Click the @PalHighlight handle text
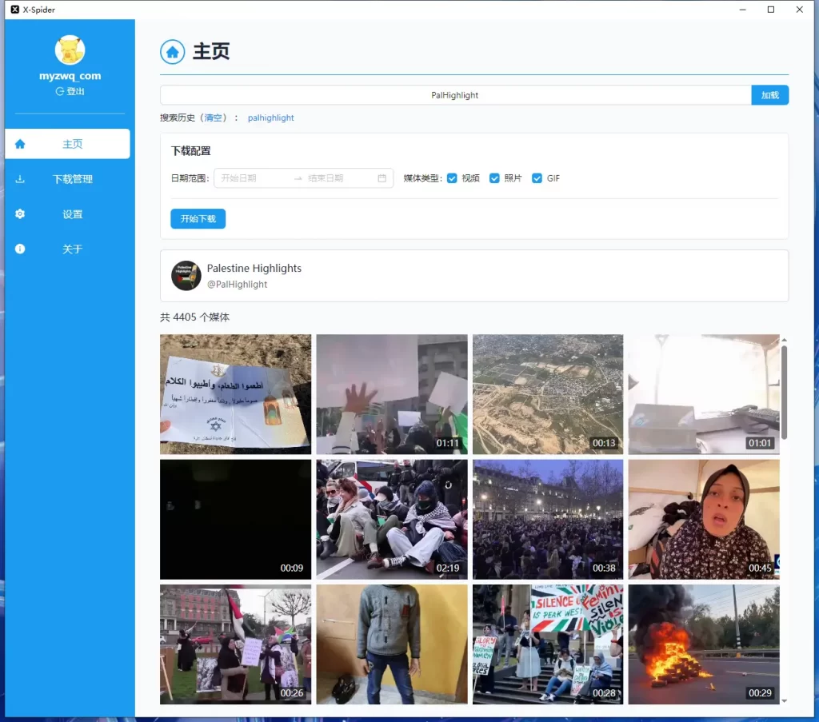 (237, 285)
